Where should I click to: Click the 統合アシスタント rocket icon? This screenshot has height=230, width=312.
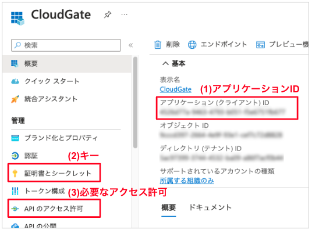coord(15,99)
